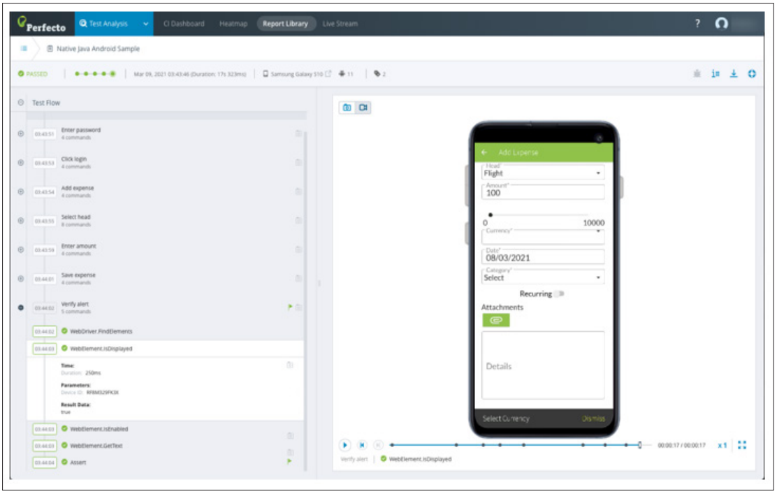Click the Date field showing 08/03/2021
777x494 pixels.
(543, 256)
